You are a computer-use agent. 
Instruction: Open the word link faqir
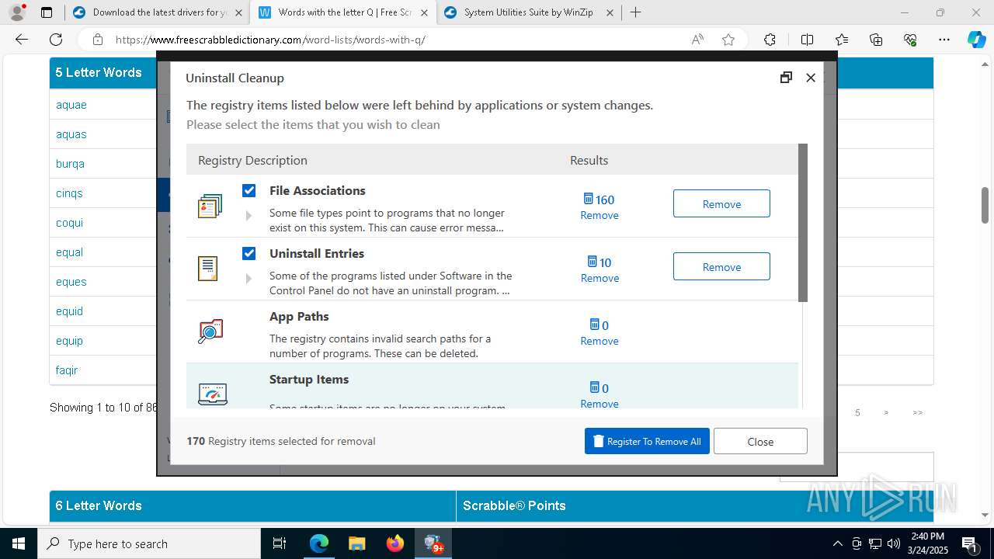click(x=67, y=370)
